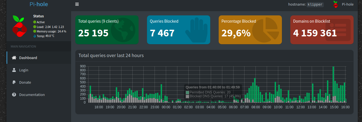Viewport: 362px width, 122px height.
Task: Click the top-right Pi-hole raspberry icon
Action: pyautogui.click(x=335, y=4)
